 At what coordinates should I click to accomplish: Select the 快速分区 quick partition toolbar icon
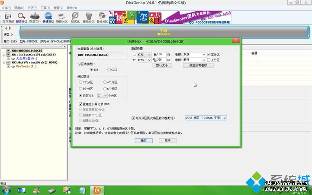[x=48, y=17]
